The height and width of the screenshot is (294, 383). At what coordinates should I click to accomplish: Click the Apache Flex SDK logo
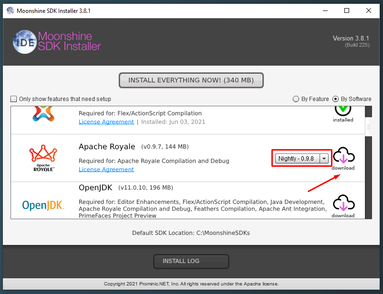tap(43, 113)
